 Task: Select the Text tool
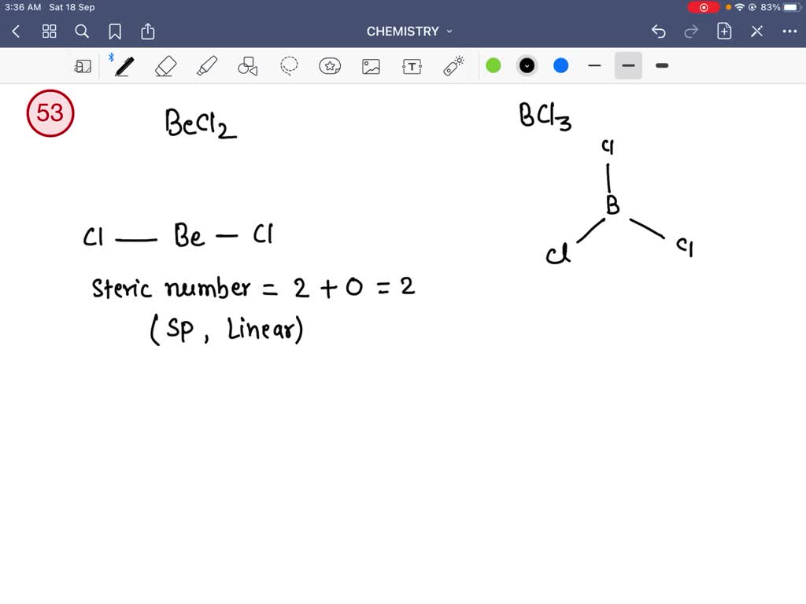tap(412, 66)
